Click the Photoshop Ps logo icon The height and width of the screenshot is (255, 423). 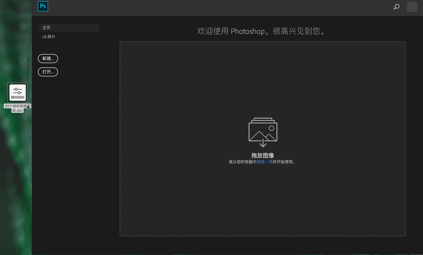point(43,6)
